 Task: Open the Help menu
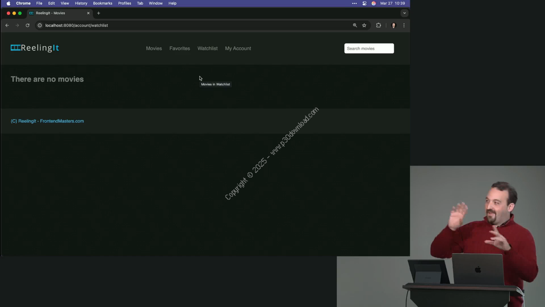pyautogui.click(x=172, y=3)
